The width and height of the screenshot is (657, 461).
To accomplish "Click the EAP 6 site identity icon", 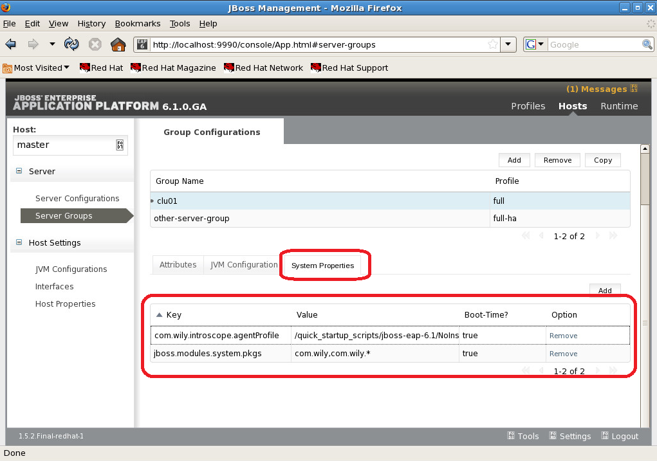I will tap(142, 44).
